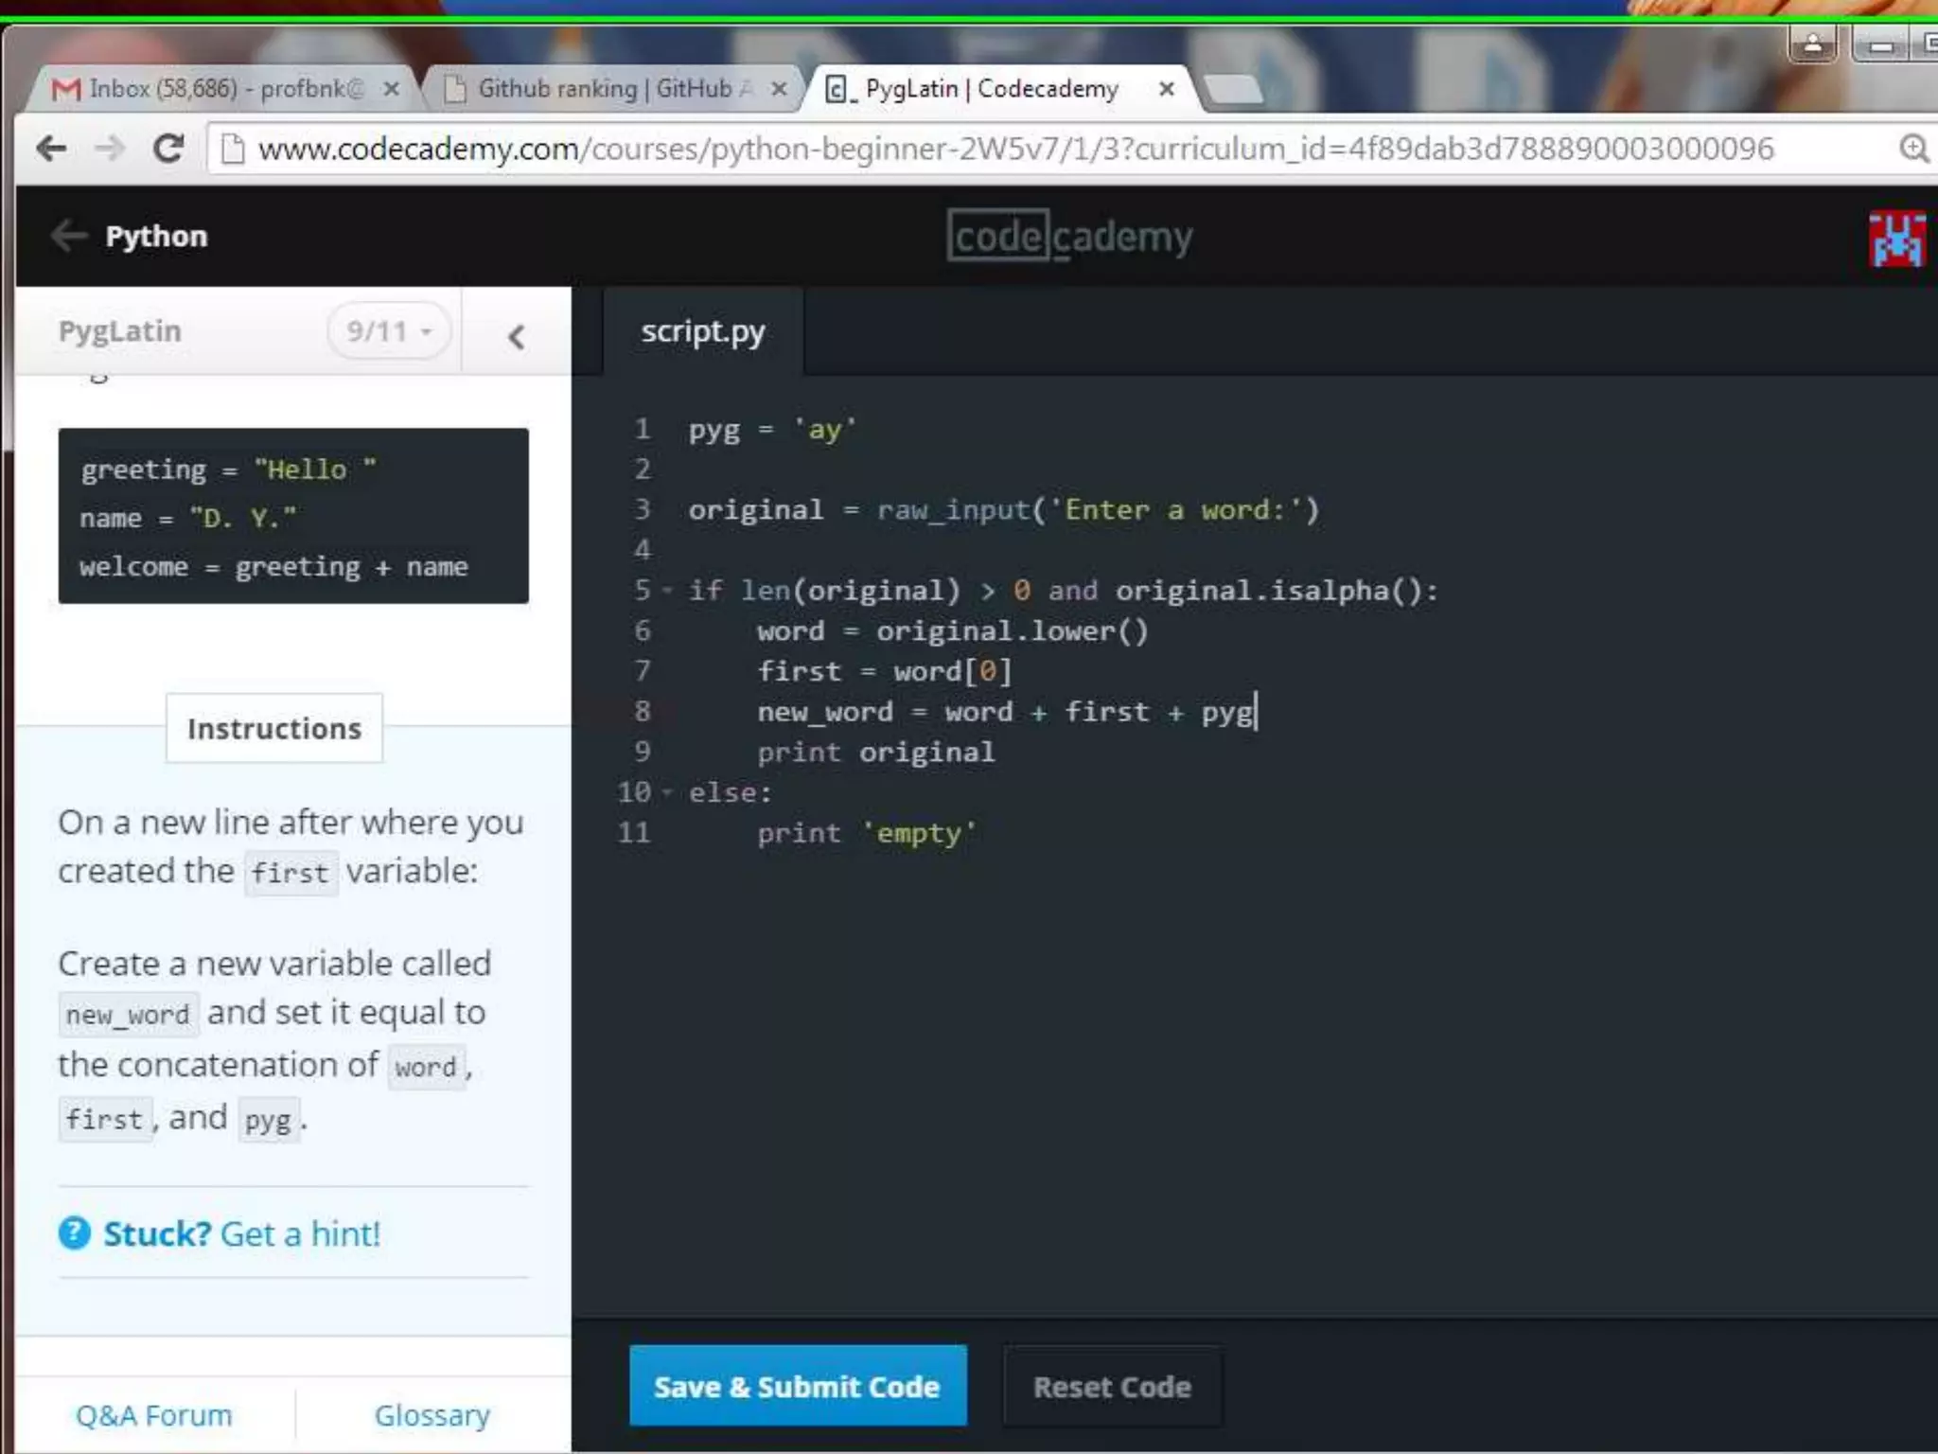This screenshot has width=1938, height=1454.
Task: Click the Reset Code button
Action: [x=1113, y=1387]
